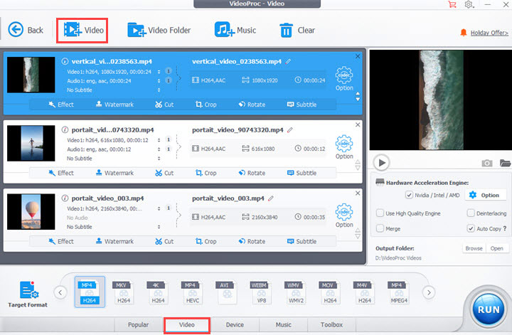Viewport: 512px width, 335px height.
Task: Add a Music file
Action: tap(235, 30)
